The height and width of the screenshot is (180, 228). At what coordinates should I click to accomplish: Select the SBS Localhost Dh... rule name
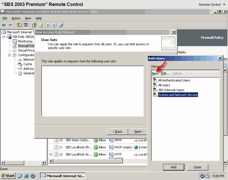pos(79,147)
